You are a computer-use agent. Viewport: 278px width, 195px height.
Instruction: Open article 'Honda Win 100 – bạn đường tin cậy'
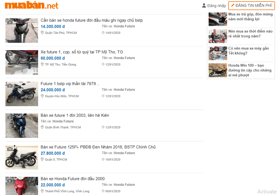[250, 70]
